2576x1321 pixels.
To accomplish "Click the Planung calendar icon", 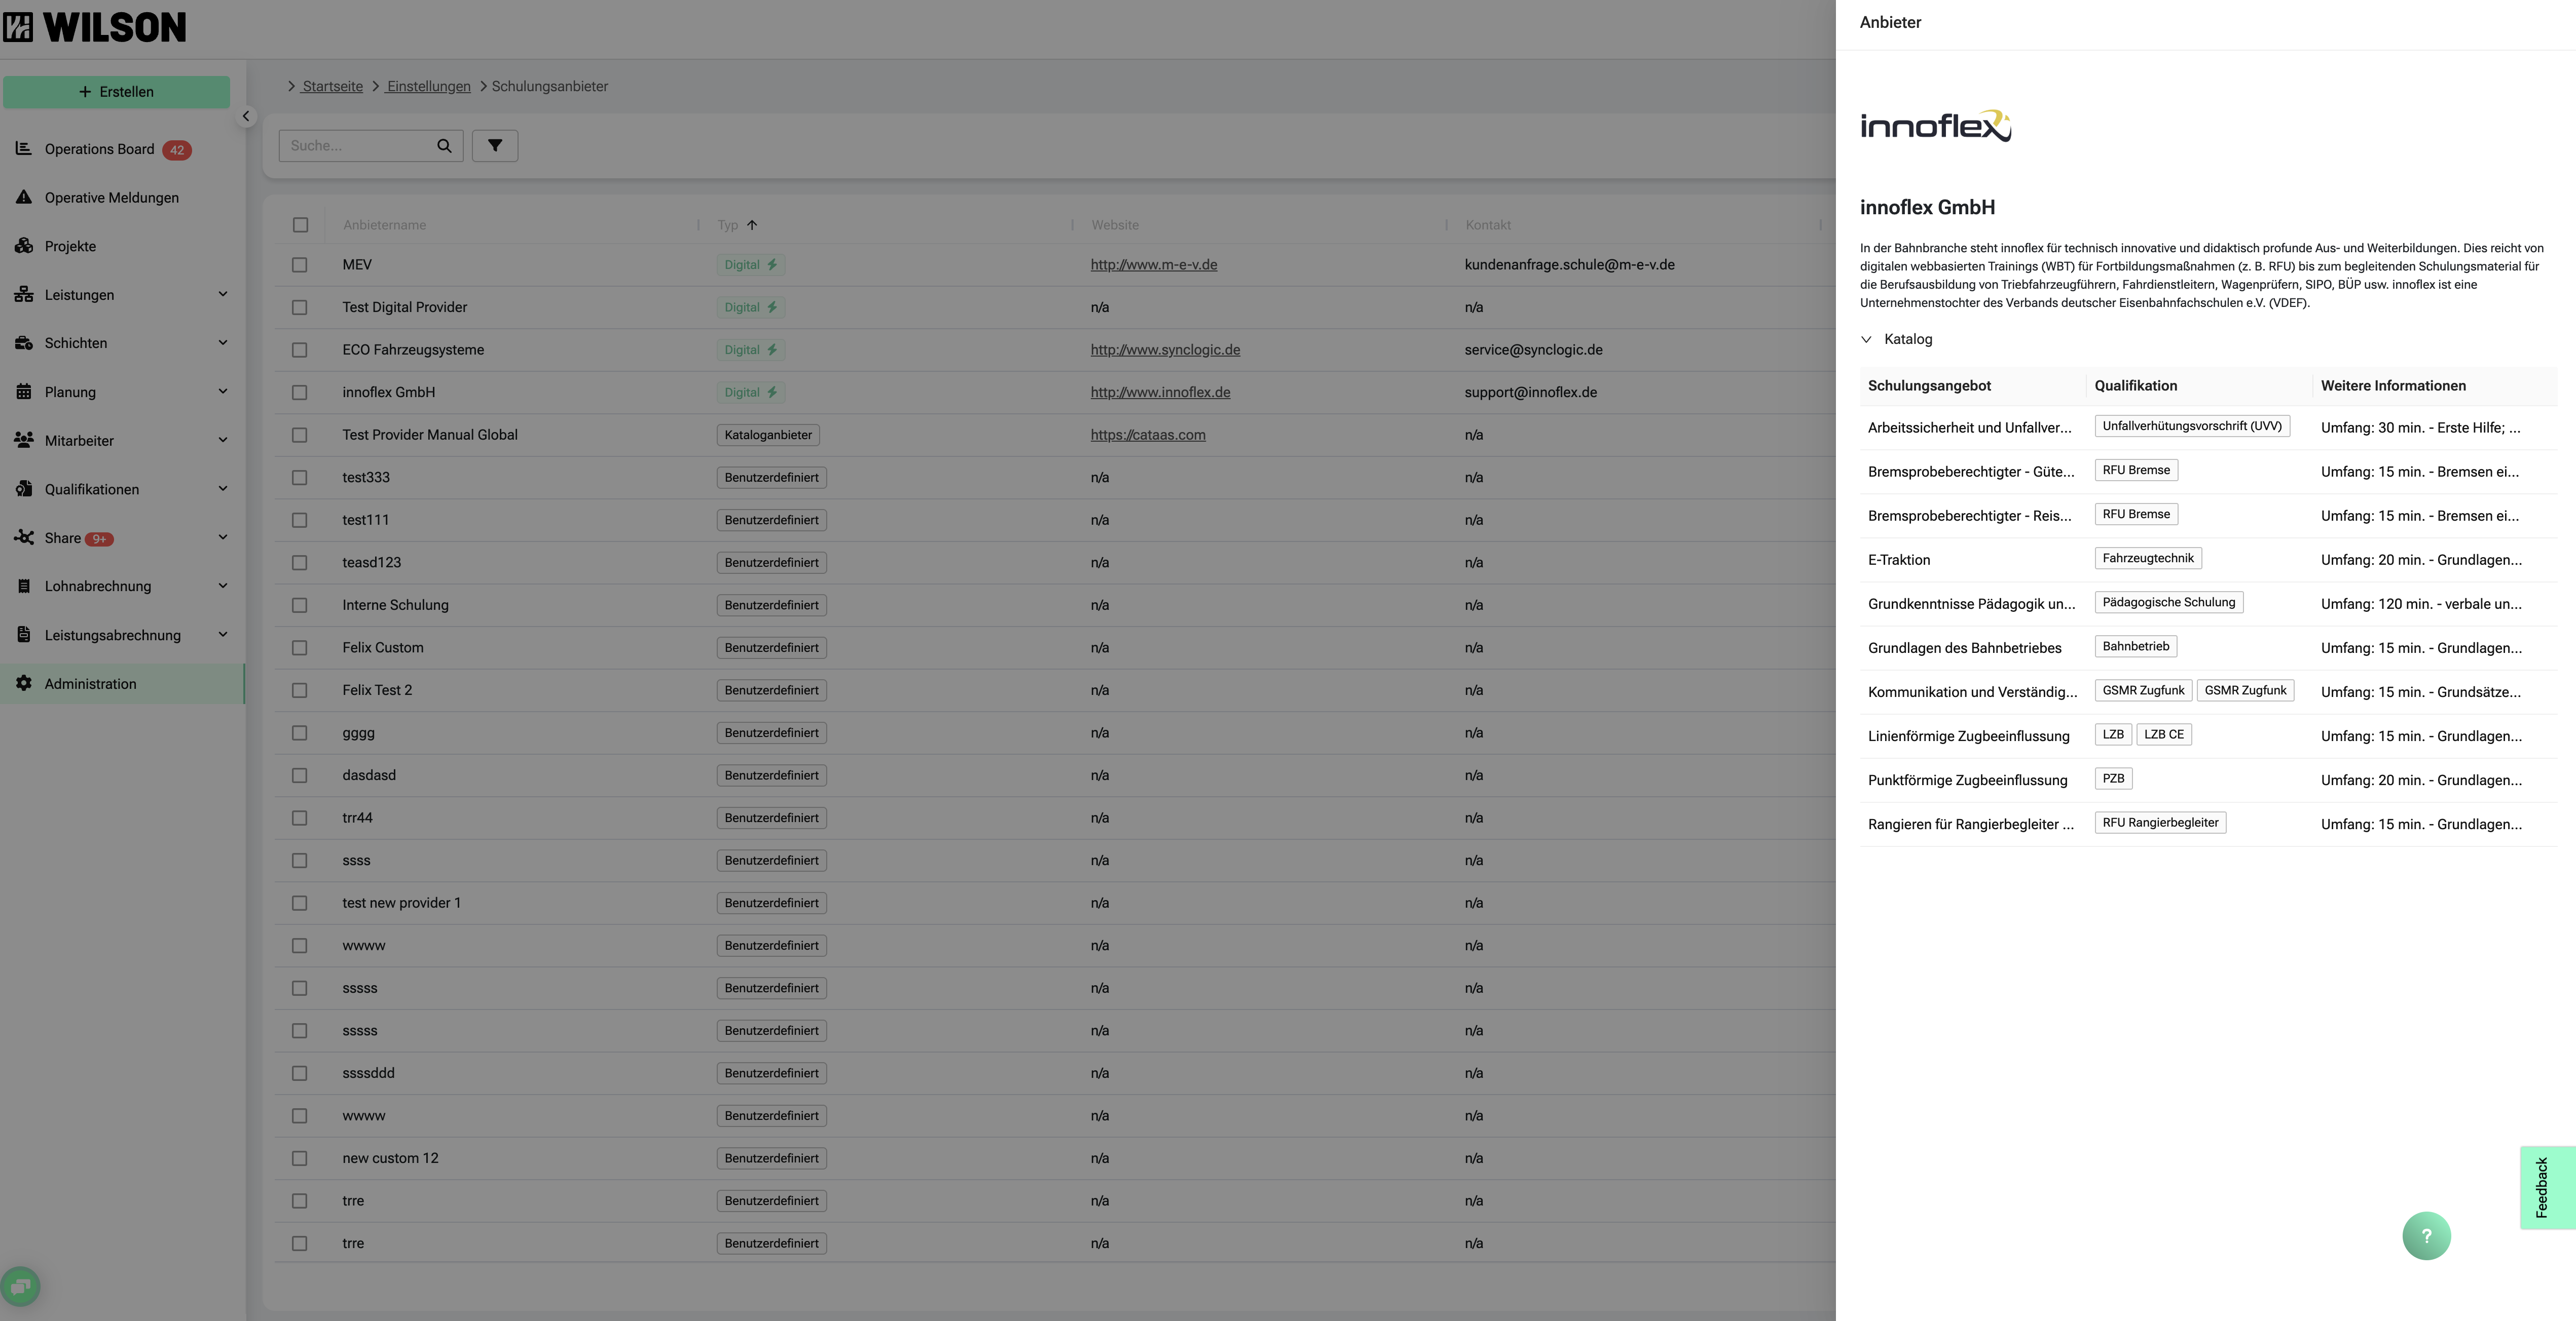I will tap(23, 392).
